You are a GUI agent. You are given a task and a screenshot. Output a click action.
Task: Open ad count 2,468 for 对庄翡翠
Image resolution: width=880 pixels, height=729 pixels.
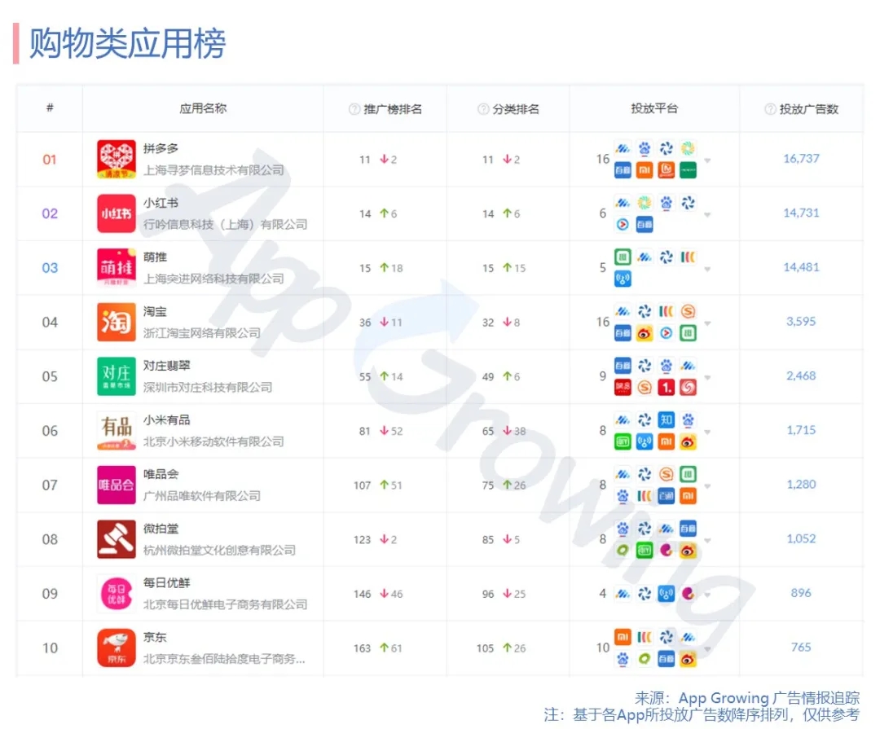pos(801,376)
